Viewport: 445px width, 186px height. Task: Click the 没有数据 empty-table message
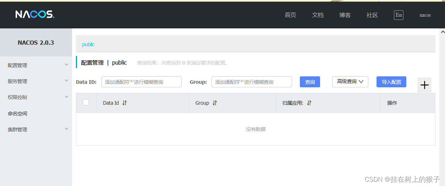(x=256, y=129)
